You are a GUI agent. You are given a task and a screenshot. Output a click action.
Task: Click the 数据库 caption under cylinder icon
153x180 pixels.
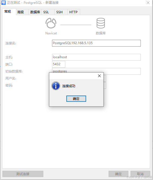(101, 33)
